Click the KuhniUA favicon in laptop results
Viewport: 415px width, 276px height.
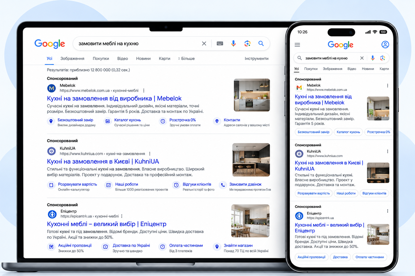tap(52, 151)
